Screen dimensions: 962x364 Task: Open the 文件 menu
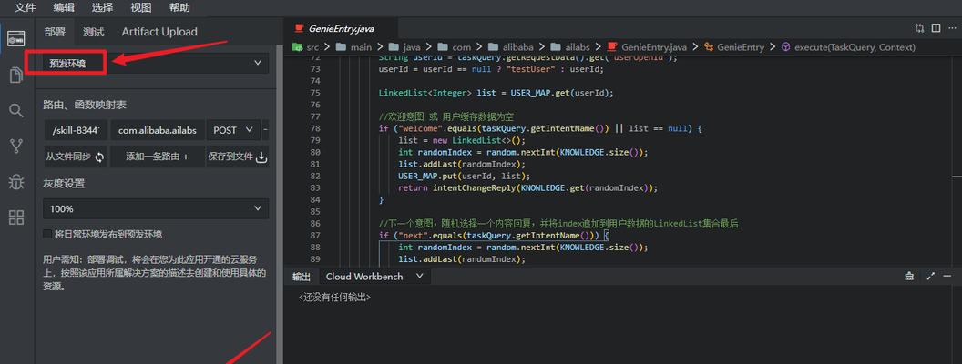coord(26,8)
